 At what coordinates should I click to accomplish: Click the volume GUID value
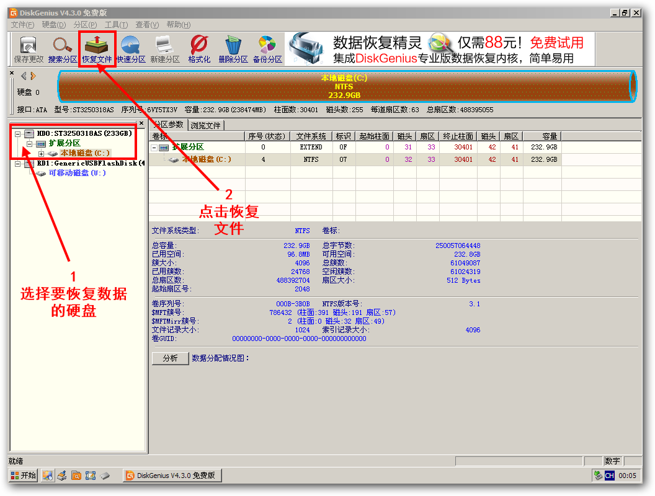coord(299,339)
